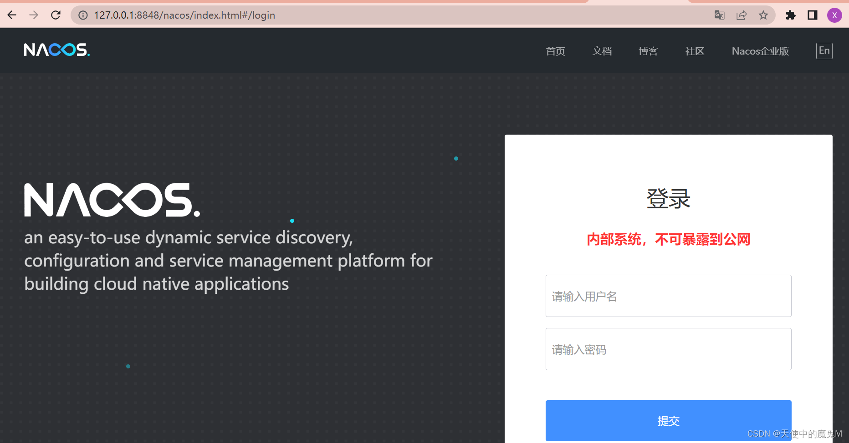Viewport: 849px width, 443px height.
Task: Open the purple X profile avatar
Action: pos(834,15)
